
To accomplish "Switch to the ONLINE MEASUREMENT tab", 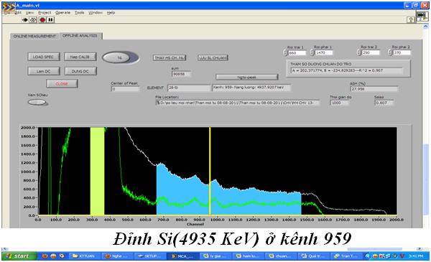I will coord(34,37).
